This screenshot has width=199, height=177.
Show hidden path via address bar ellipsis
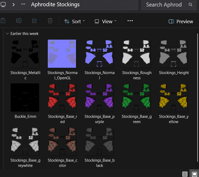(23, 4)
